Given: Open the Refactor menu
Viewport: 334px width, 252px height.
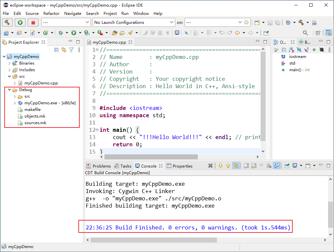Looking at the screenshot, I should tap(51, 14).
